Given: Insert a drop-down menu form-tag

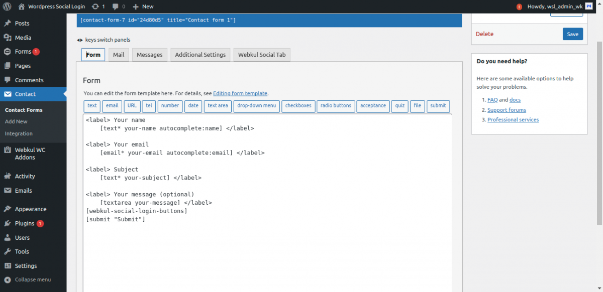Looking at the screenshot, I should click(257, 106).
